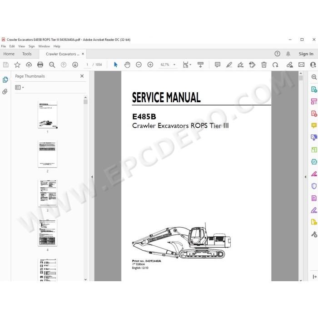Activate the Hand pan tool
318x318 pixels.
[x=127, y=65]
